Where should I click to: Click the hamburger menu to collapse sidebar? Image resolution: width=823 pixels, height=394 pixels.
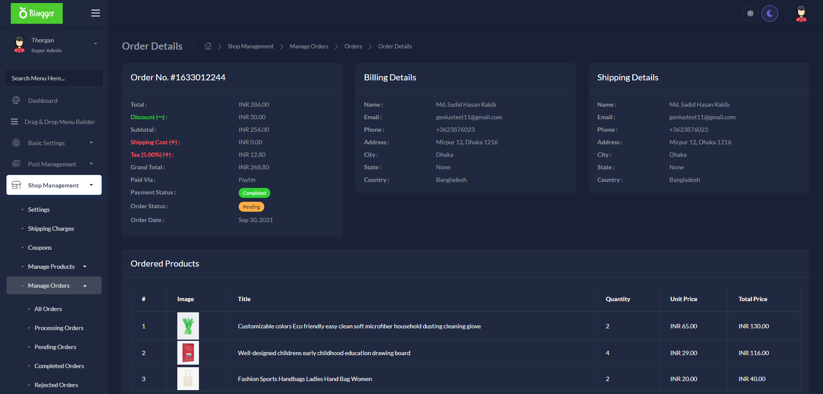[95, 13]
